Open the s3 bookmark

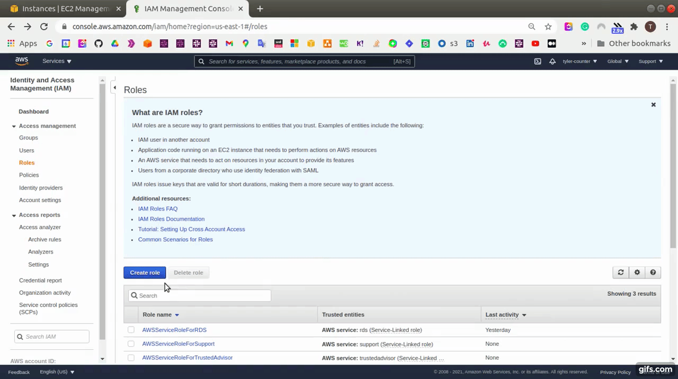(448, 43)
